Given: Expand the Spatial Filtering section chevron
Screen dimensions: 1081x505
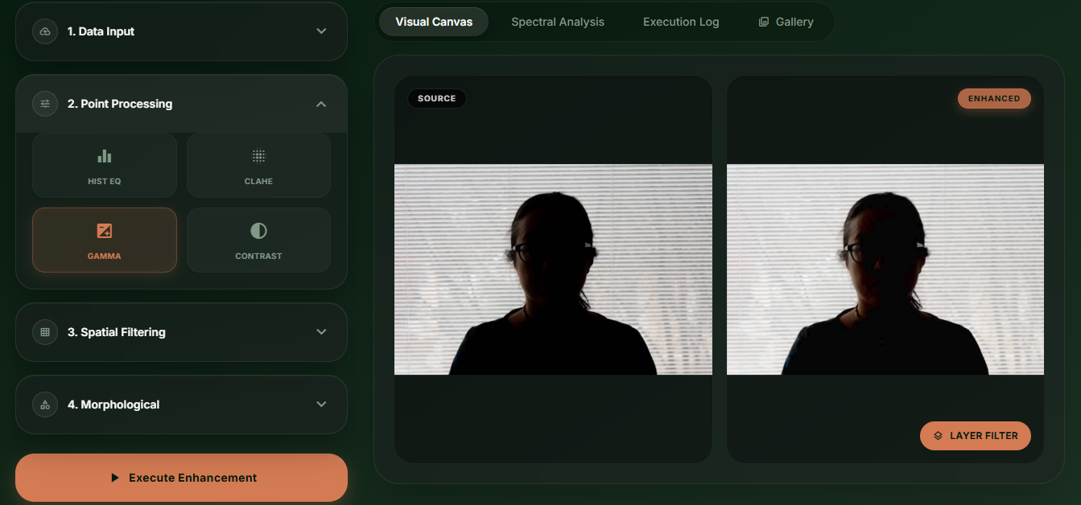Looking at the screenshot, I should tap(321, 332).
